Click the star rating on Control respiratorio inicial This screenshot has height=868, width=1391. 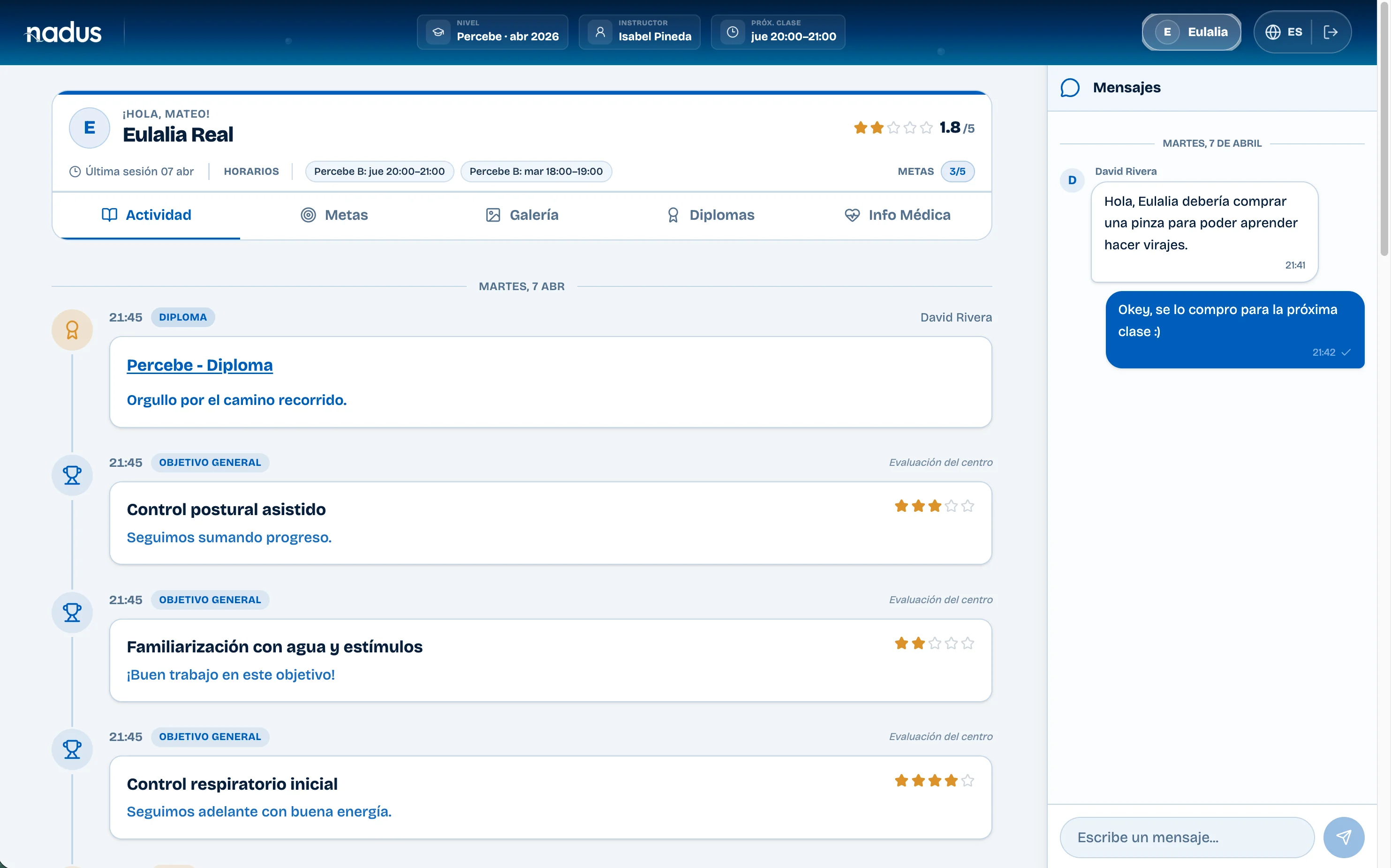pyautogui.click(x=934, y=781)
